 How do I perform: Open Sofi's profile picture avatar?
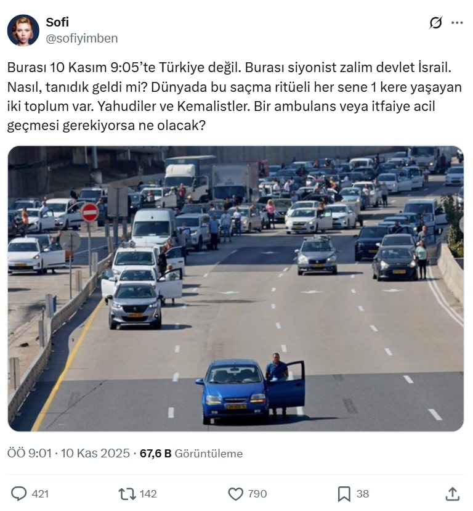tap(23, 30)
